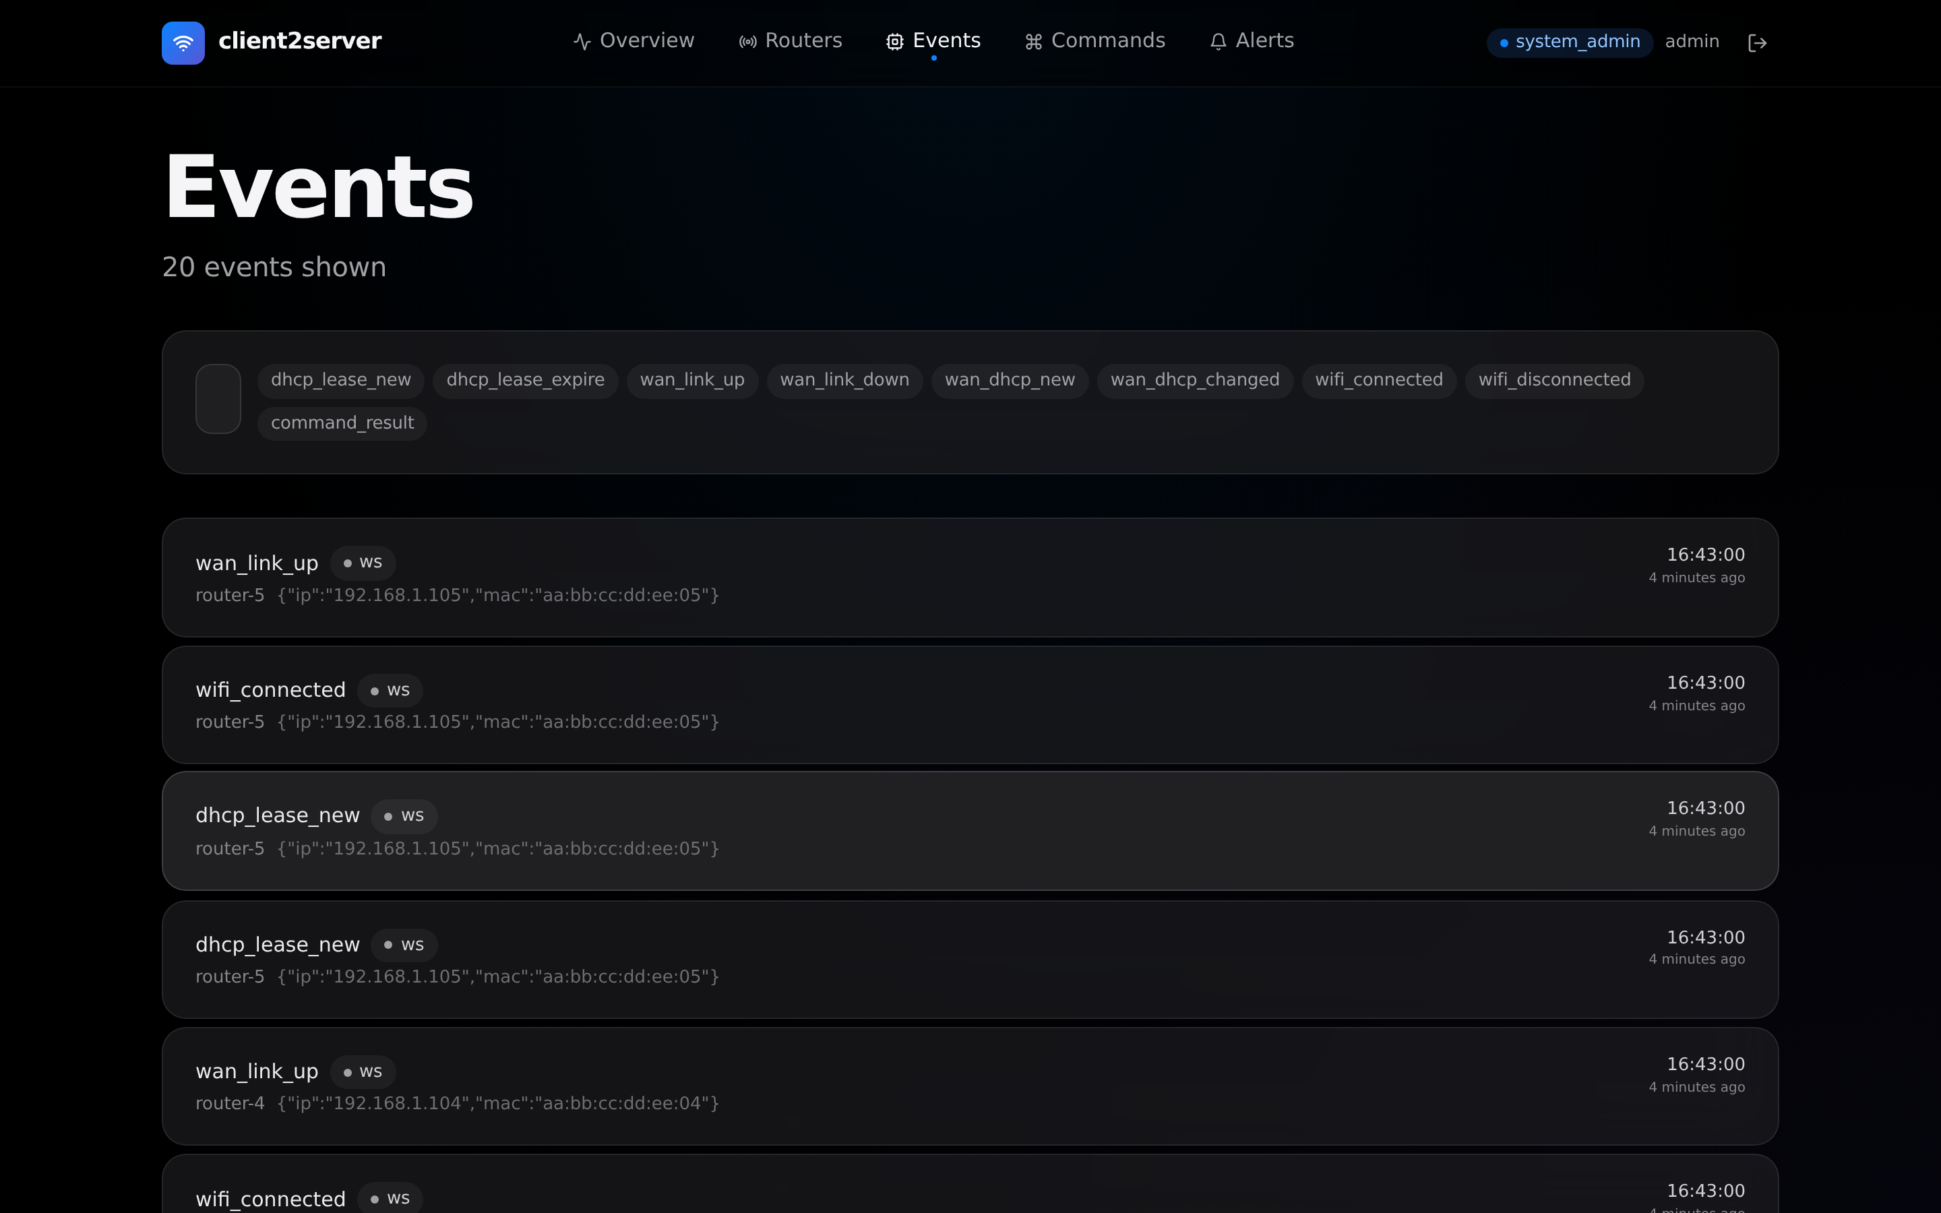The image size is (1941, 1213).
Task: Click the admin username label
Action: [x=1692, y=42]
